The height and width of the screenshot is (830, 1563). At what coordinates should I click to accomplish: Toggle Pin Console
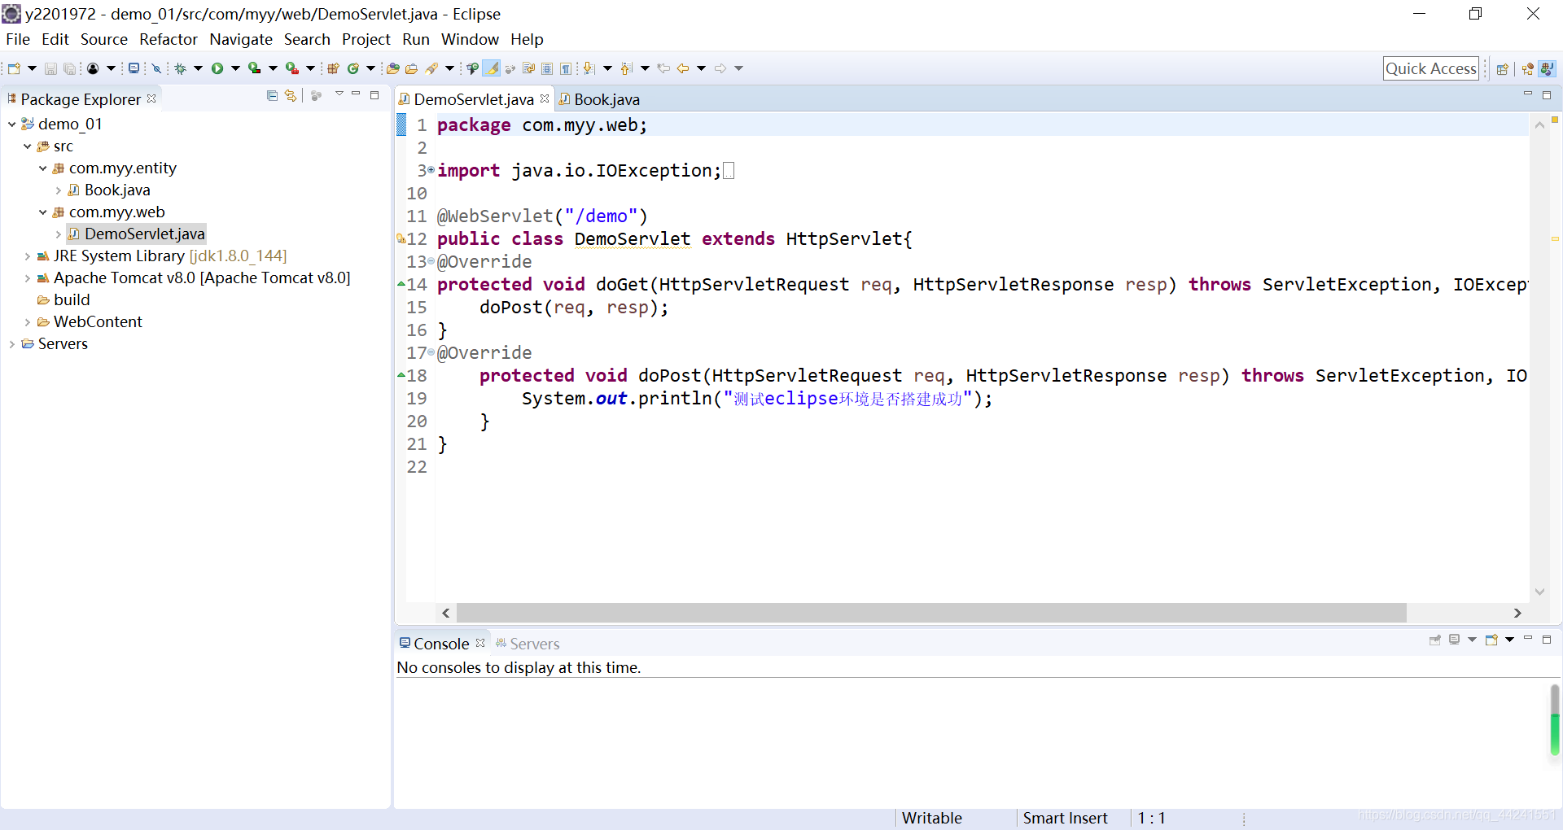coord(1435,640)
